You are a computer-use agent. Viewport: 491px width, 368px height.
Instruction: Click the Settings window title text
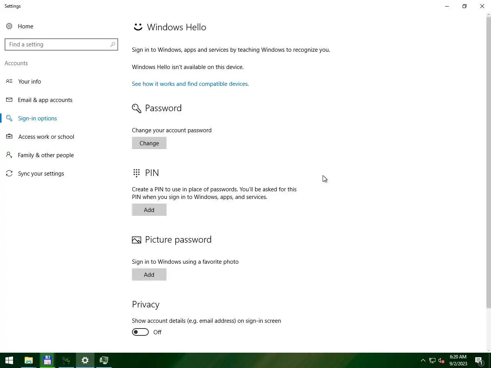coord(13,6)
